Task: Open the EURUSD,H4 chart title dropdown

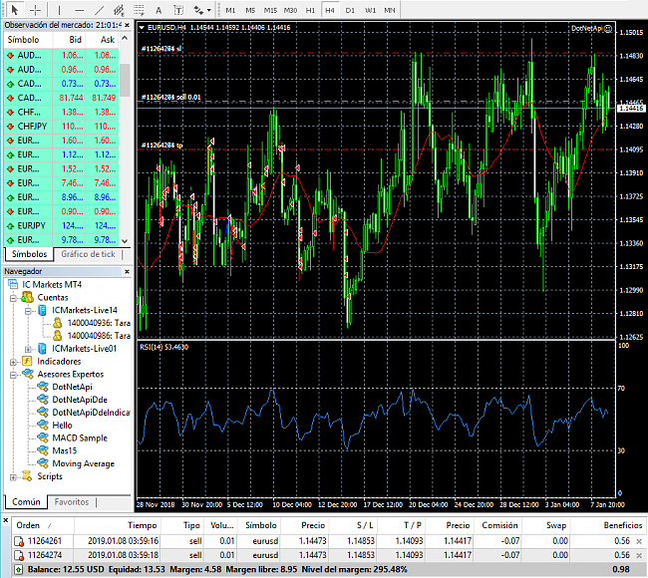Action: coord(142,28)
